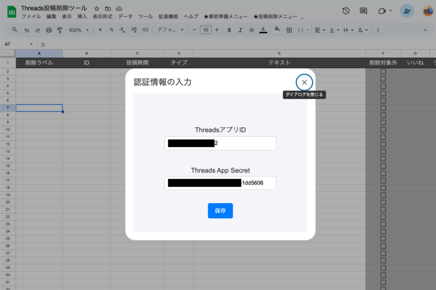Apply yen currency format
This screenshot has width=436, height=290.
point(100,30)
